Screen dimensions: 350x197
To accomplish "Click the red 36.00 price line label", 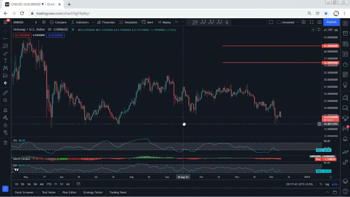I will [331, 63].
